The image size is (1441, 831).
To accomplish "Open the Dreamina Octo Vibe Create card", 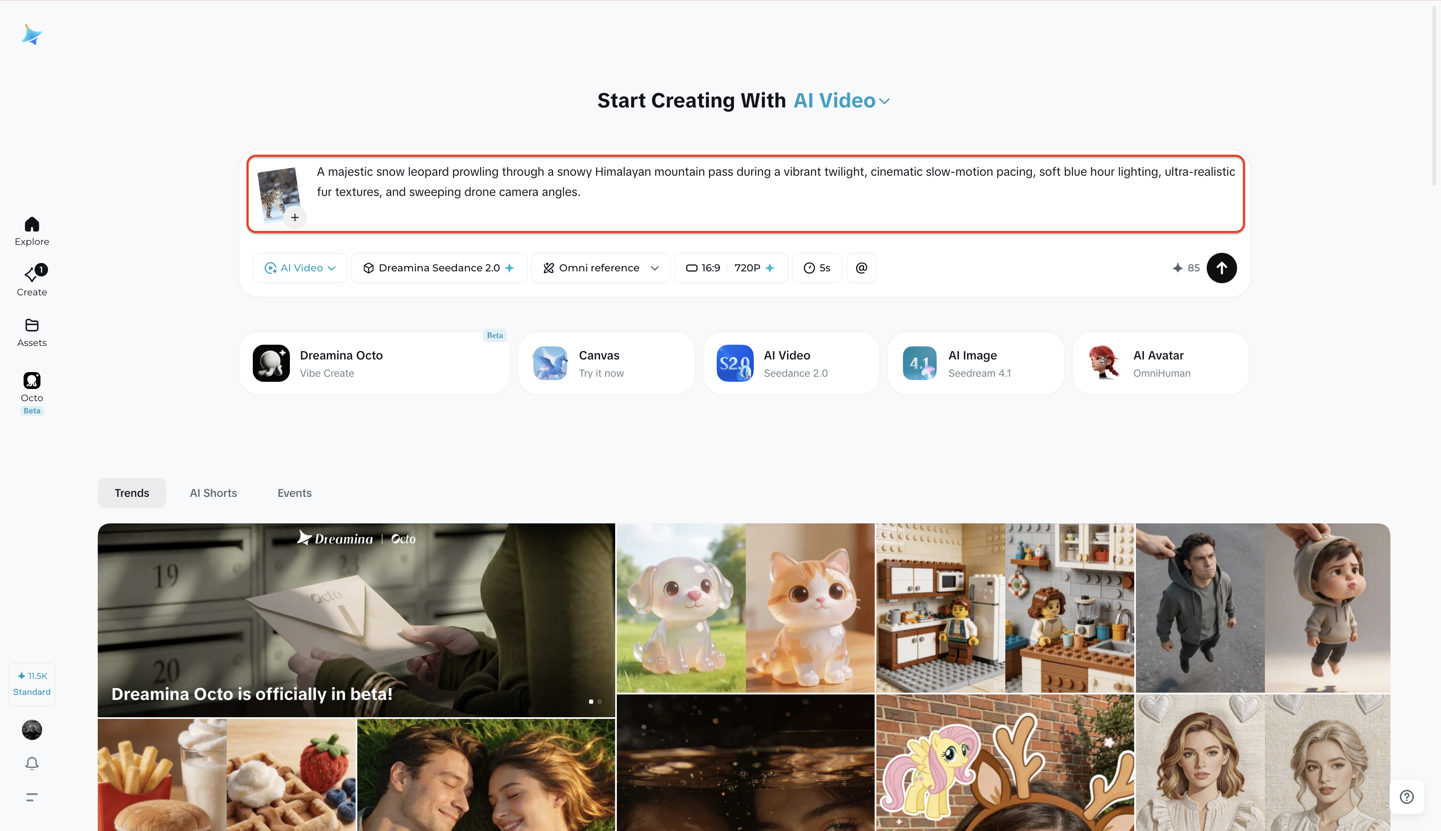I will coord(375,364).
